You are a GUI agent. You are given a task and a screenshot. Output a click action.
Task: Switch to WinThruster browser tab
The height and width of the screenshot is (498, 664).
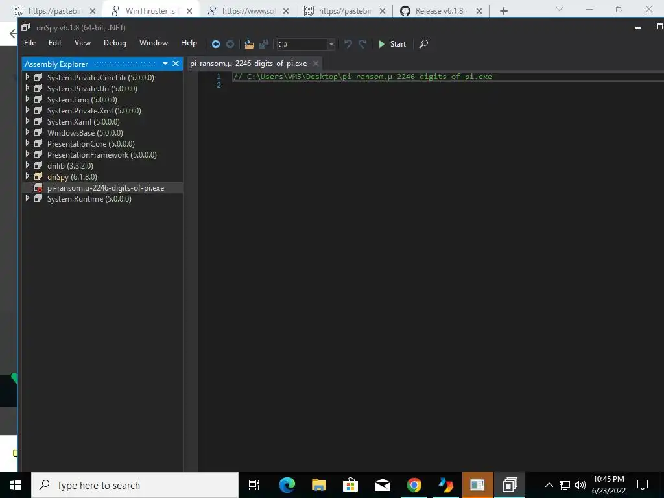coord(150,11)
